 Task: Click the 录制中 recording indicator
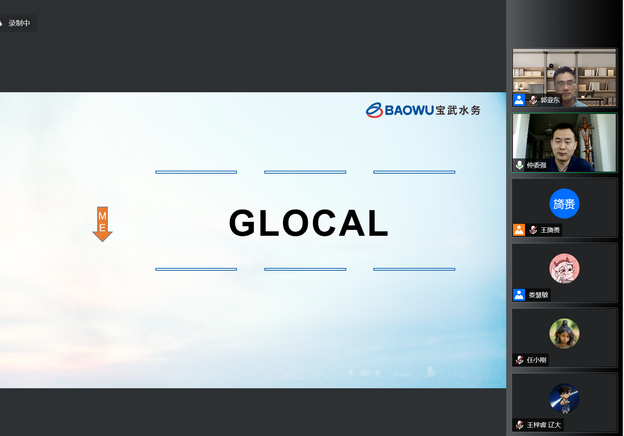click(18, 23)
